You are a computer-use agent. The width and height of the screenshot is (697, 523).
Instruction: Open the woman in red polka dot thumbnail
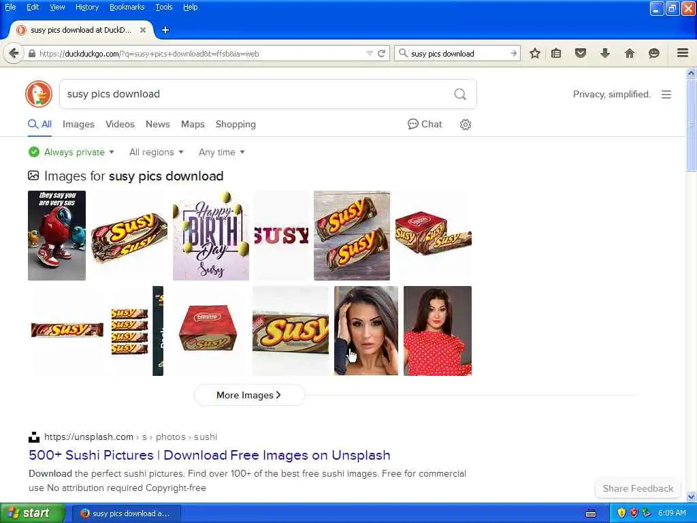(438, 331)
